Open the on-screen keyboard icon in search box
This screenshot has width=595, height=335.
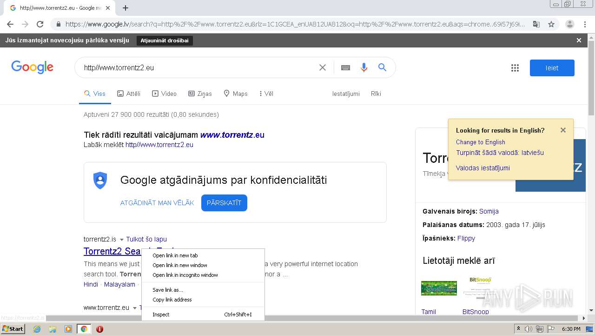pyautogui.click(x=345, y=67)
